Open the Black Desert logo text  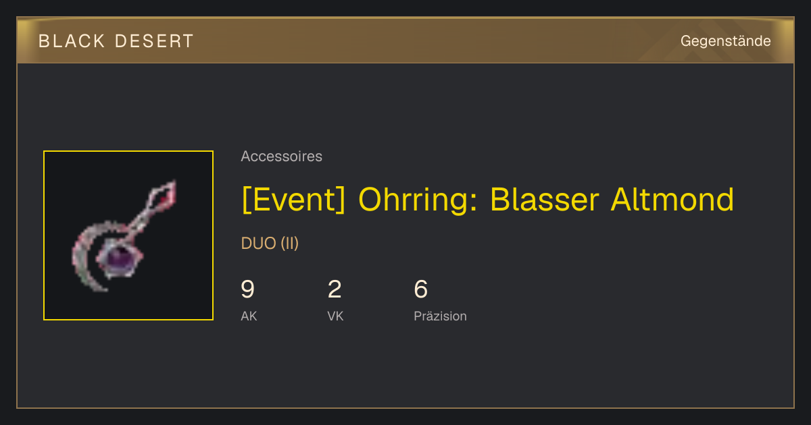116,41
